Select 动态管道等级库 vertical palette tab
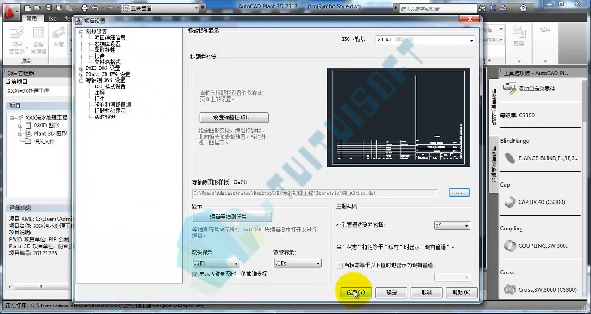 click(494, 107)
